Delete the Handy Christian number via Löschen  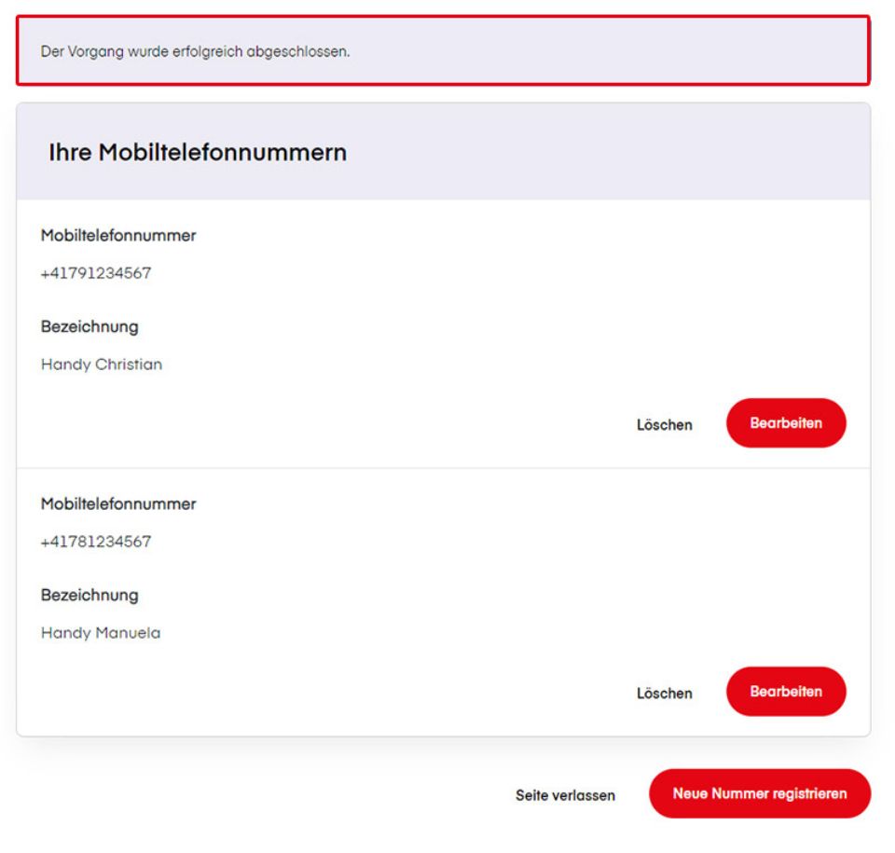[x=664, y=425]
